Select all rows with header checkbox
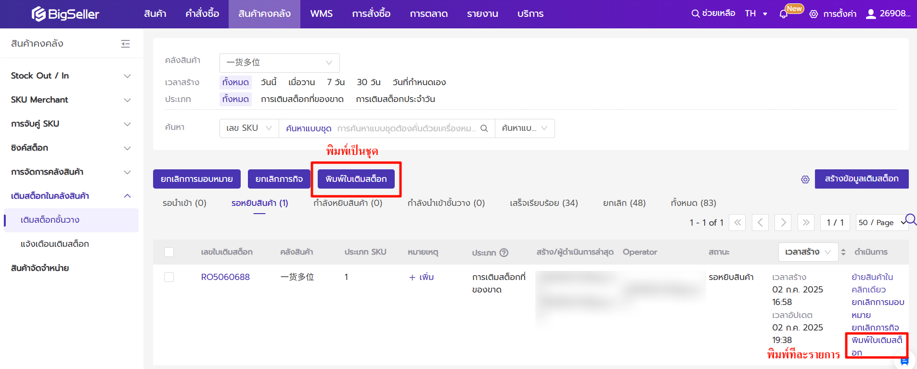This screenshot has height=369, width=917. (169, 252)
